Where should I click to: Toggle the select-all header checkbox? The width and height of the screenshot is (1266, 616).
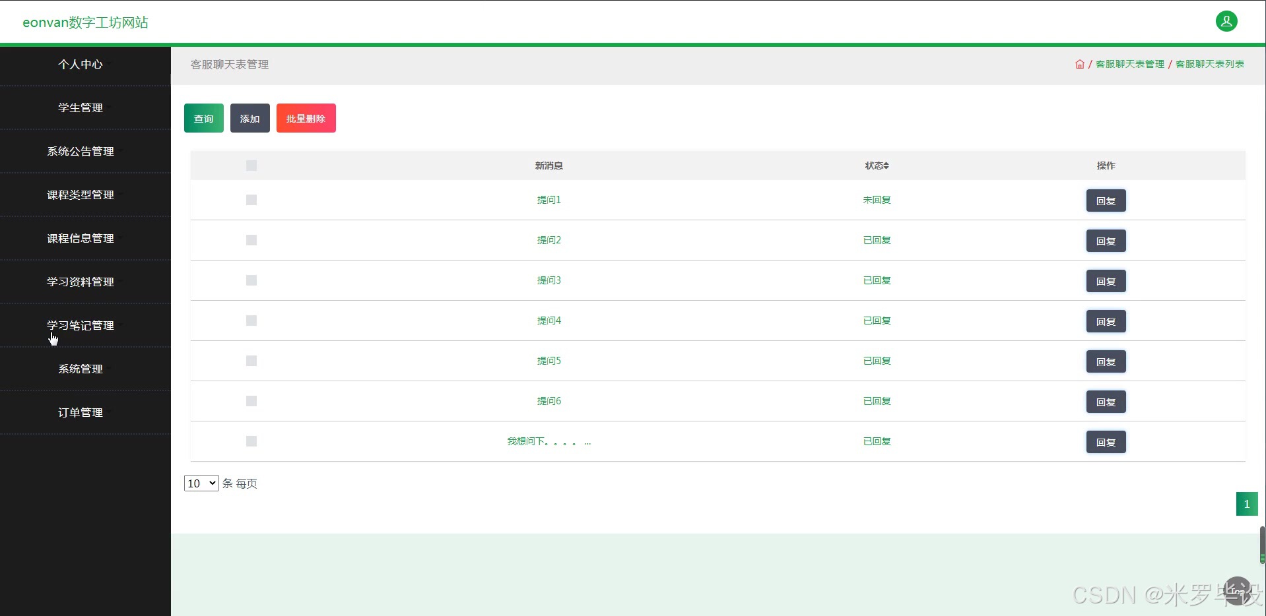coord(251,166)
